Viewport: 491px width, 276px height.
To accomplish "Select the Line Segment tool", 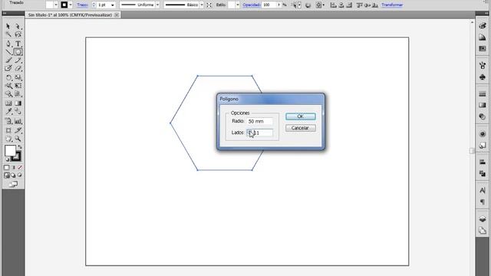I will coord(8,52).
